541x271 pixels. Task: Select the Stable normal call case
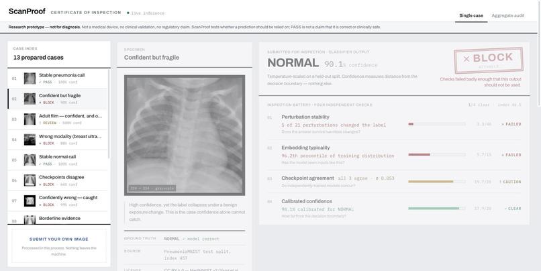click(58, 160)
